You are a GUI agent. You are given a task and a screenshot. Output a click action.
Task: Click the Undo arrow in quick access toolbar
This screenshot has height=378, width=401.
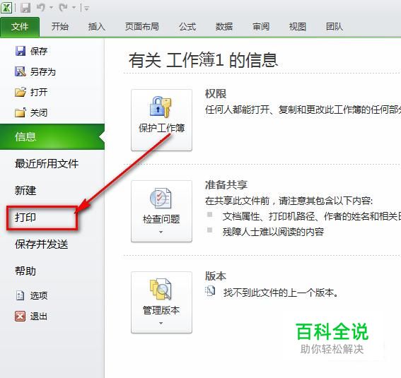pyautogui.click(x=41, y=7)
